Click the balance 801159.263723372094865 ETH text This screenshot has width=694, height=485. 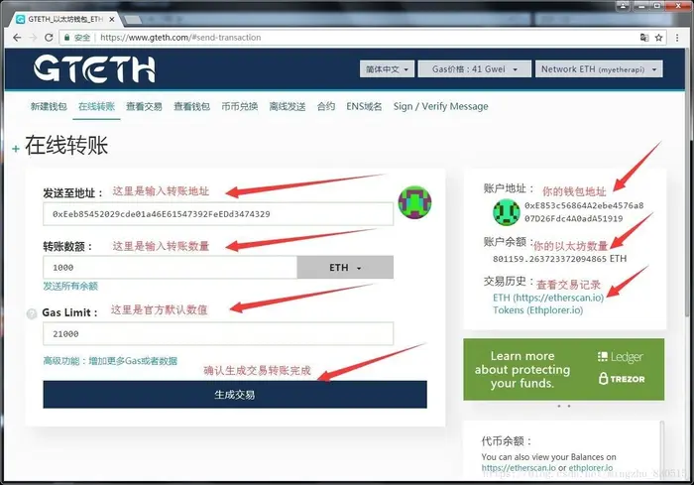(559, 259)
